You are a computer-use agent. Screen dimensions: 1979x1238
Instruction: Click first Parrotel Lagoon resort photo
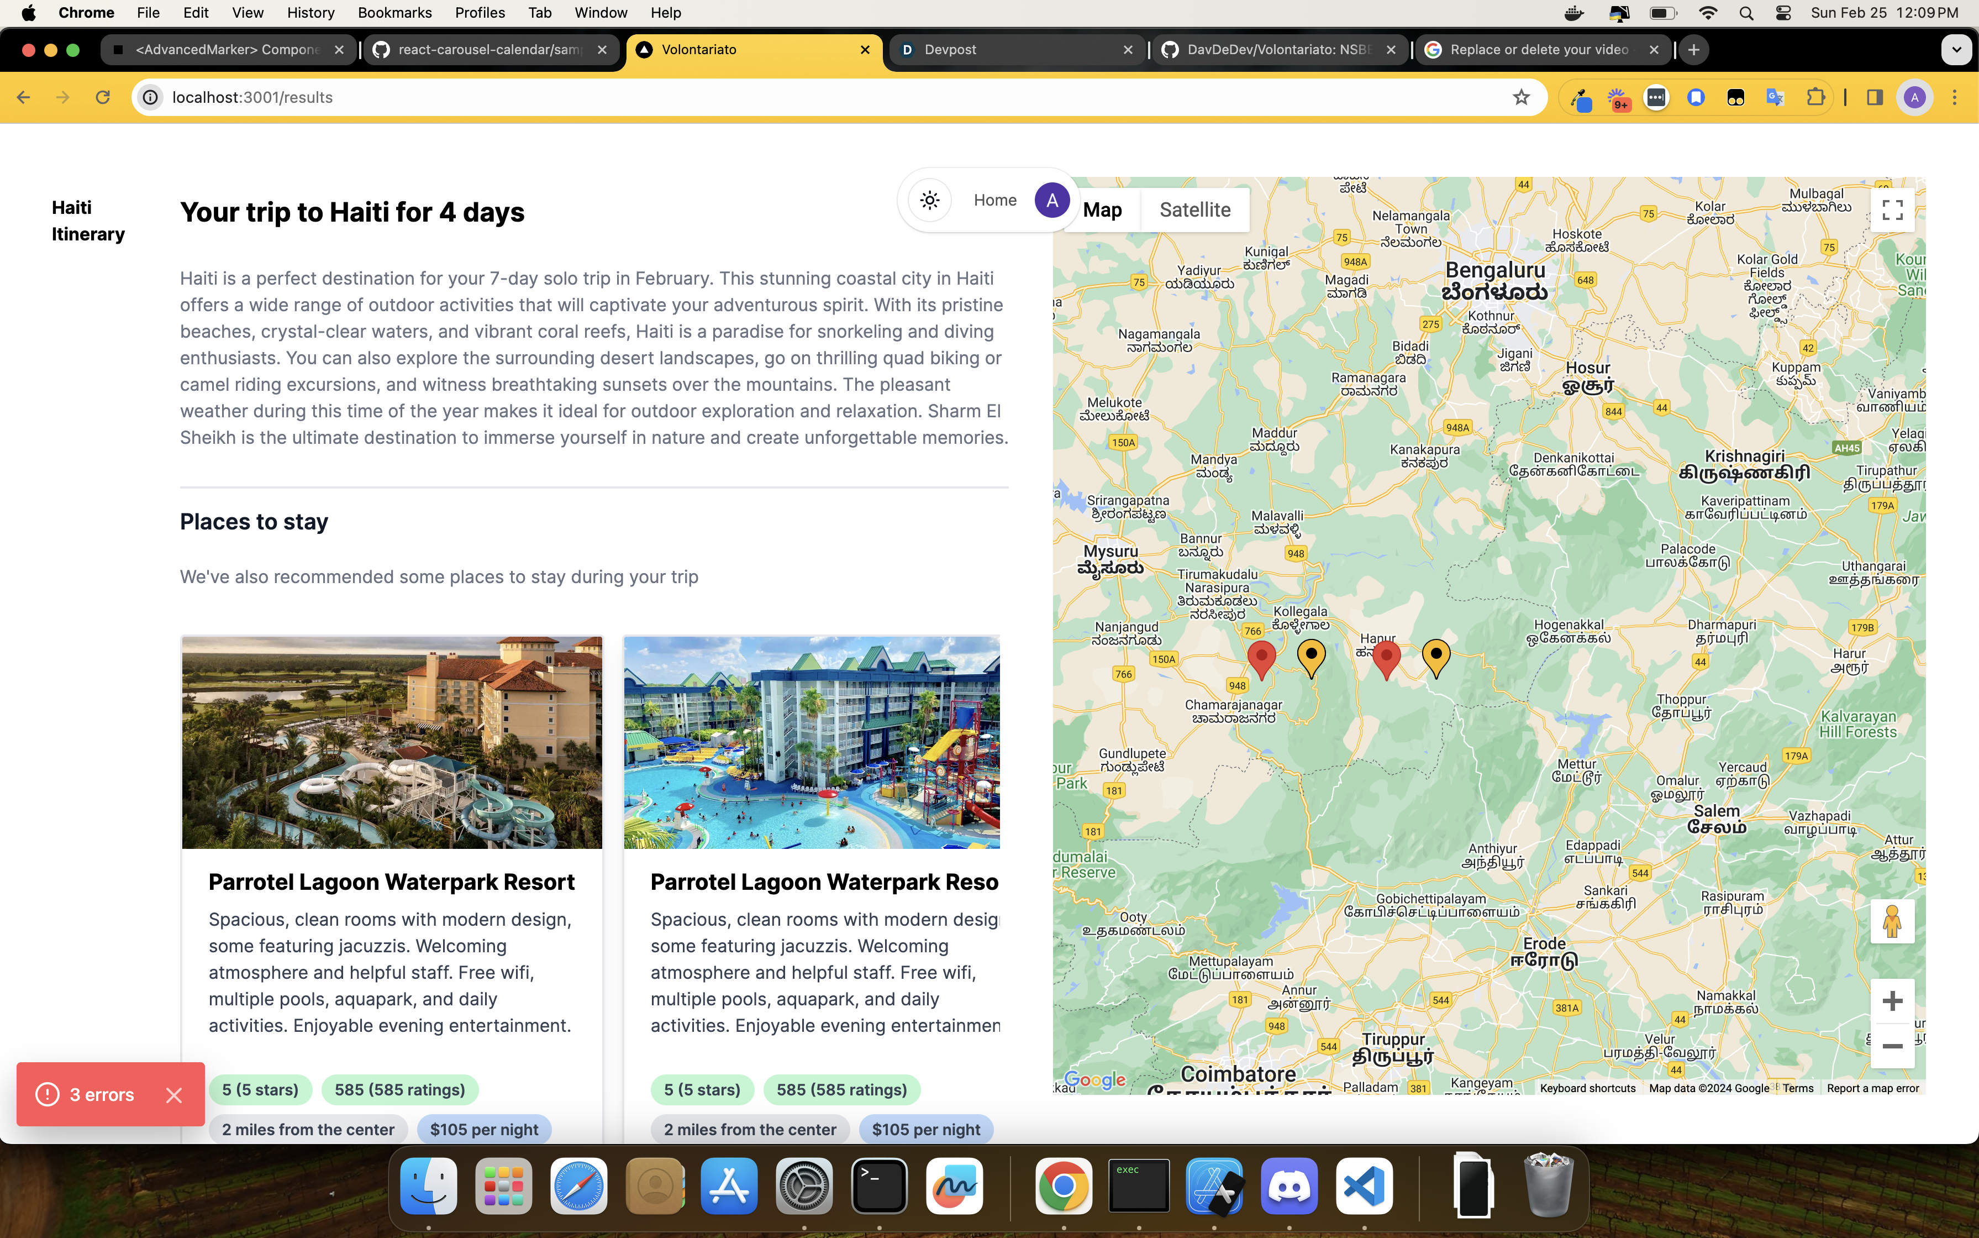pos(391,742)
